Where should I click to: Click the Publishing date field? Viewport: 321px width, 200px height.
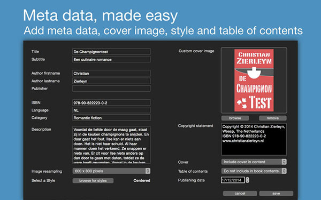pos(233,180)
